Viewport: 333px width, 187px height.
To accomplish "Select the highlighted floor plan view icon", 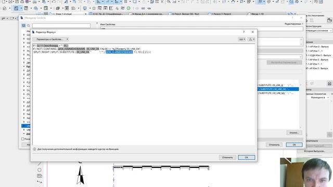I will (16, 8).
